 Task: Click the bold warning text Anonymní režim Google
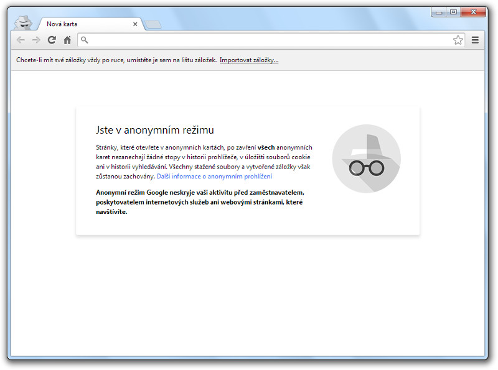click(x=200, y=202)
